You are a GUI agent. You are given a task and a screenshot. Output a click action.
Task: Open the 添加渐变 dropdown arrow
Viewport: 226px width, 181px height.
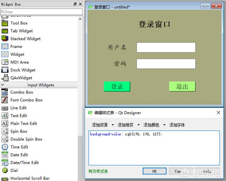point(138,125)
